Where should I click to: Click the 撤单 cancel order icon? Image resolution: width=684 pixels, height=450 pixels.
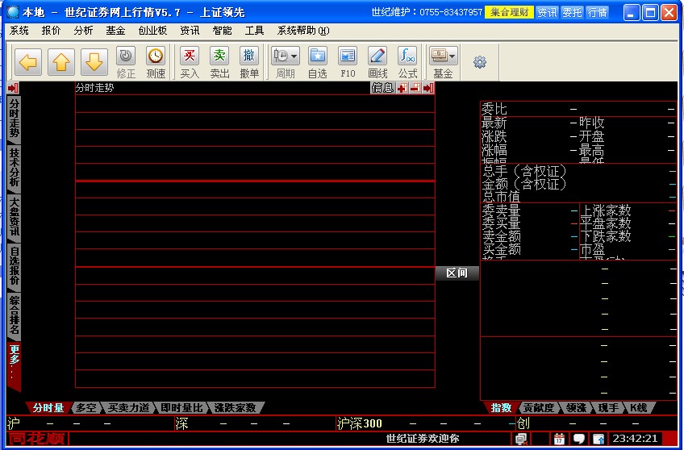(249, 56)
